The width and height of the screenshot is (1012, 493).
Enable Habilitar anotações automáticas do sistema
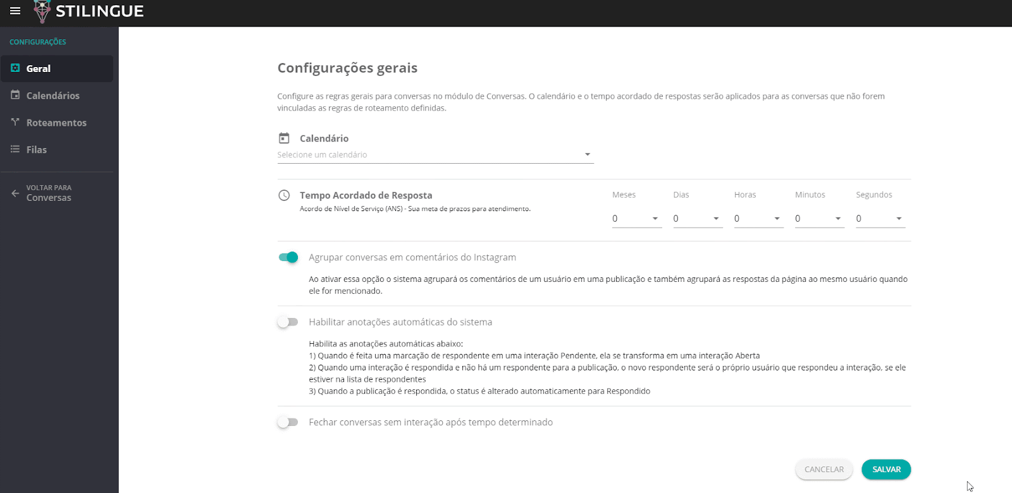pos(288,322)
